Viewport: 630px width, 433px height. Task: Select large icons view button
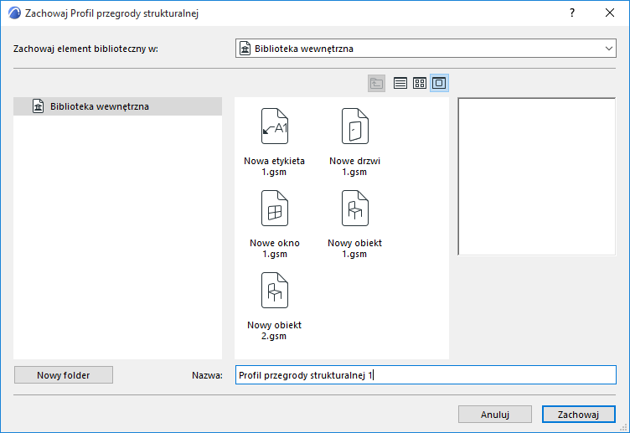coord(439,83)
